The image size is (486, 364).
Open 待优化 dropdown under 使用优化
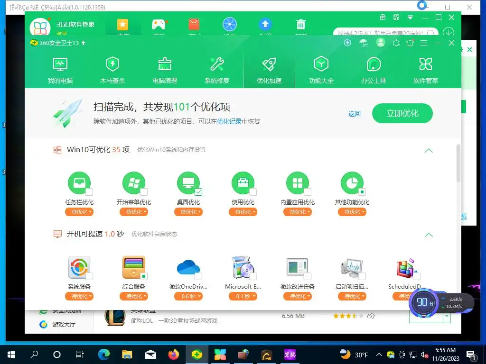243,212
